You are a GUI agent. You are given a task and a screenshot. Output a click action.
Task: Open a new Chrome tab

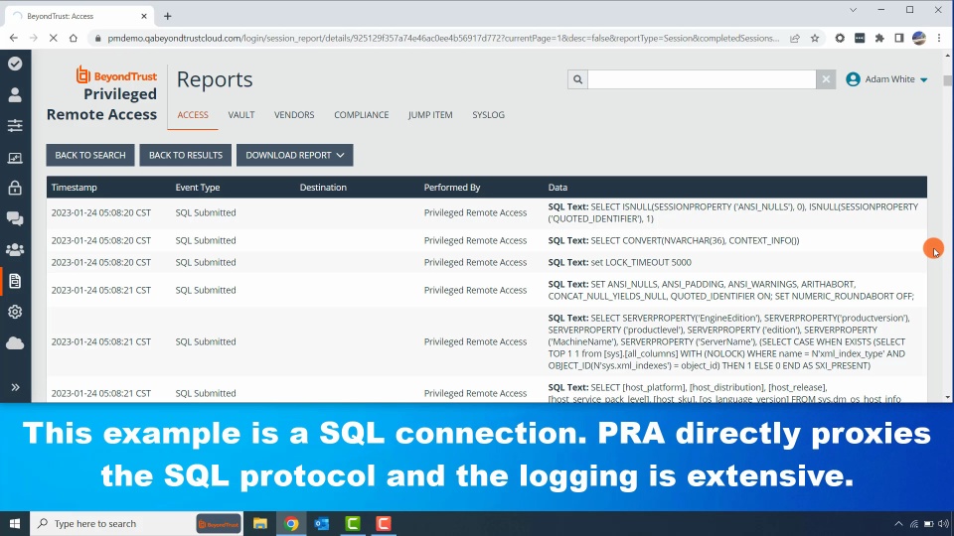click(x=167, y=17)
